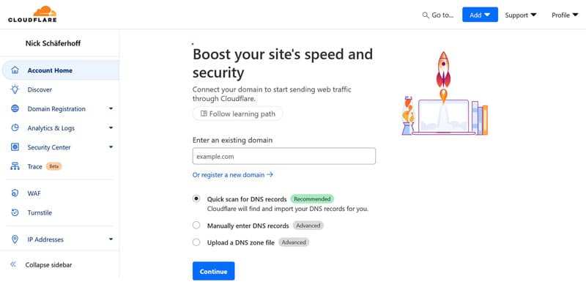This screenshot has width=586, height=290.
Task: Click the book icon in Follow learning path
Action: [204, 114]
